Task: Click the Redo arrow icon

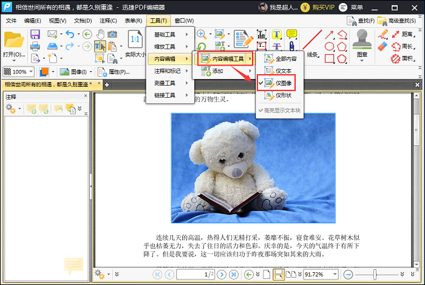Action: [x=70, y=46]
